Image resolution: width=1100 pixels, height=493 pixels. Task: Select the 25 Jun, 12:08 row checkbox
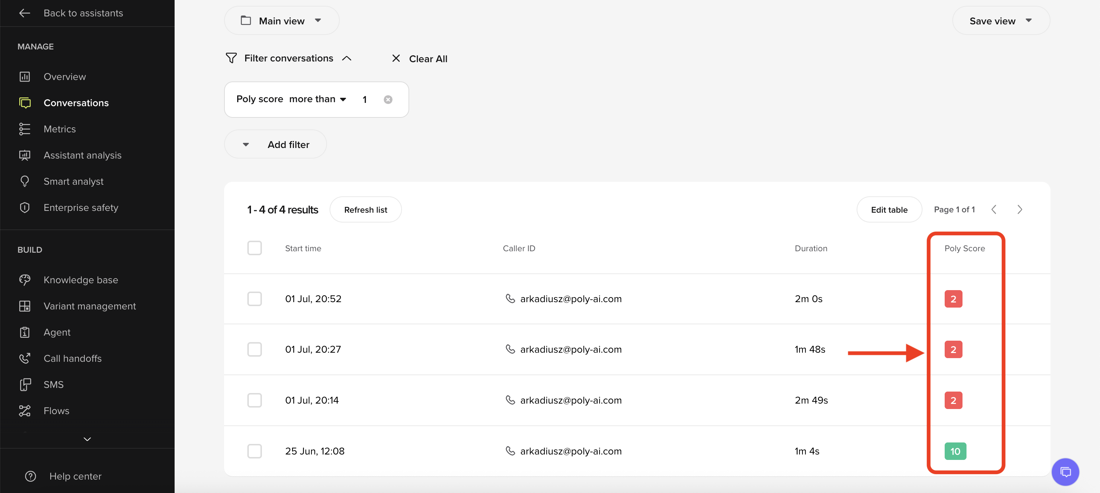pyautogui.click(x=255, y=451)
